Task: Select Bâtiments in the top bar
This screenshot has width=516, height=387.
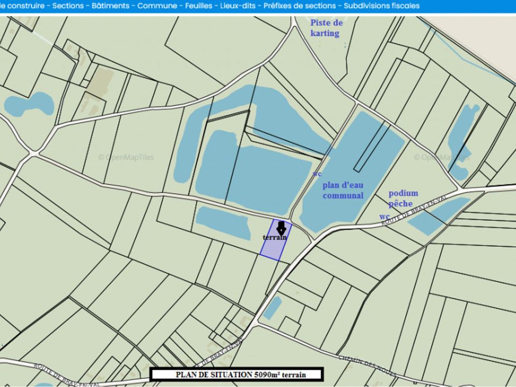Action: [x=111, y=5]
